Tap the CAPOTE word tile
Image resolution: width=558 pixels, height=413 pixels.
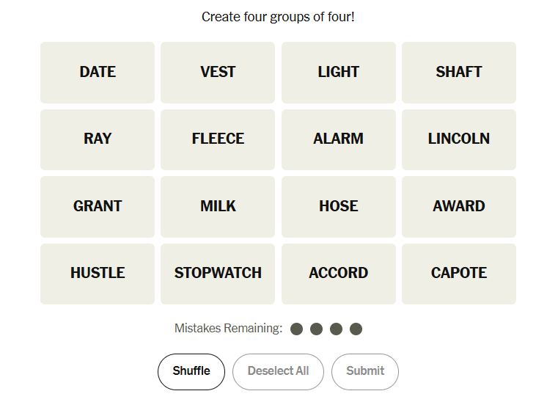coord(458,274)
